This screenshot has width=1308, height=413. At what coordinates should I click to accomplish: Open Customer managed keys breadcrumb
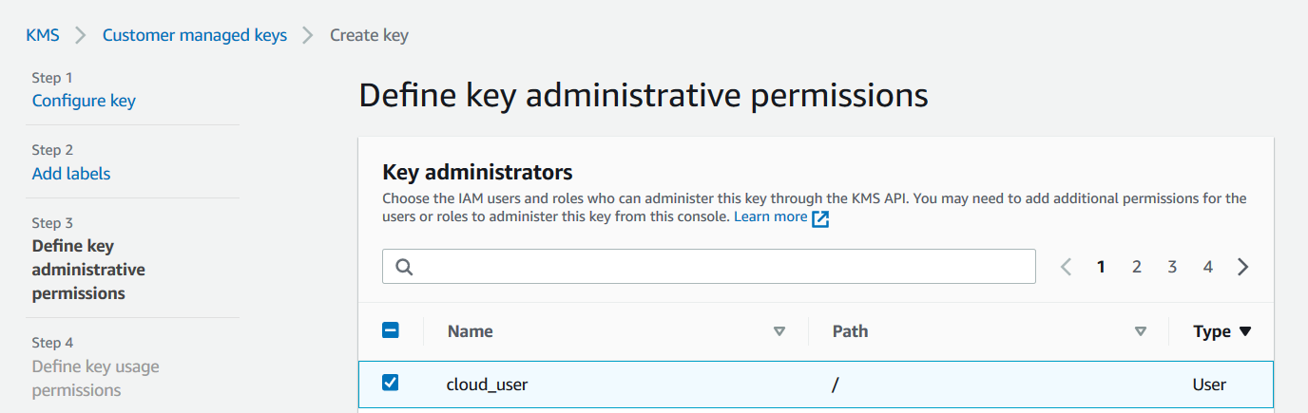(x=195, y=35)
